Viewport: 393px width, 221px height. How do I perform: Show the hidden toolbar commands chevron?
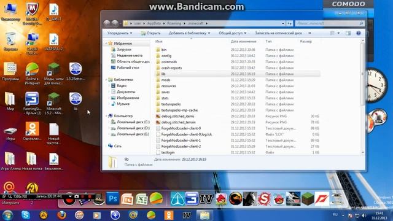tap(309, 33)
